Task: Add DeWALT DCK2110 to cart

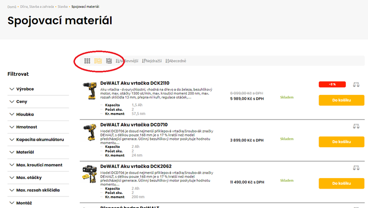Action: point(341,100)
